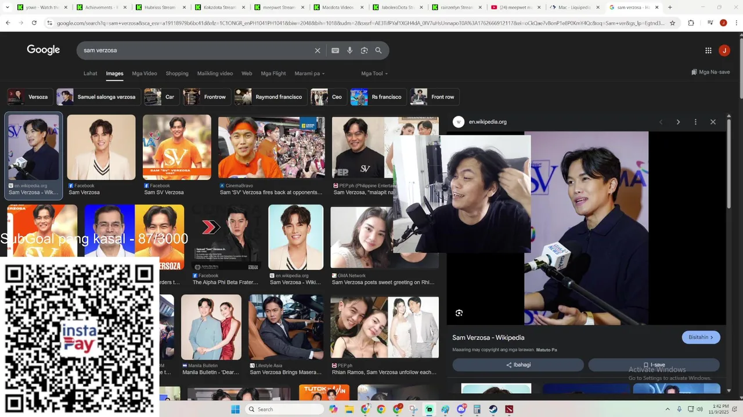Screen dimensions: 743x417
Task: Open the Google account avatar J
Action: point(724,50)
